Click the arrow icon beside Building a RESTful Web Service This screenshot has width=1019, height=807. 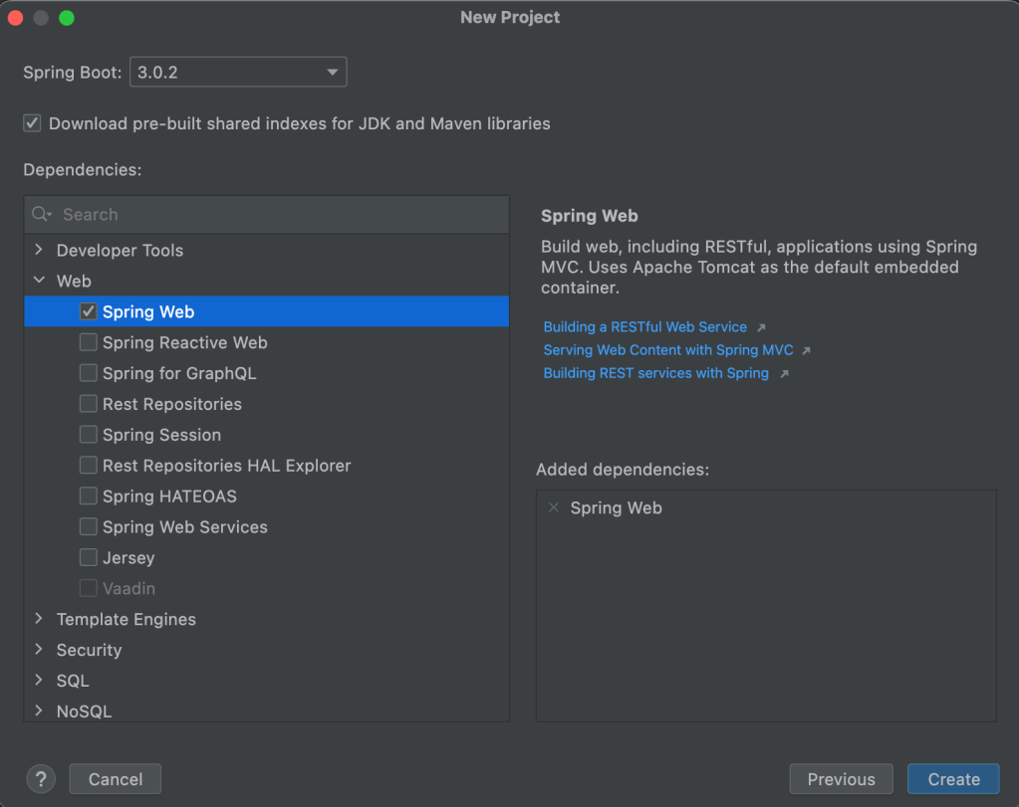click(762, 327)
